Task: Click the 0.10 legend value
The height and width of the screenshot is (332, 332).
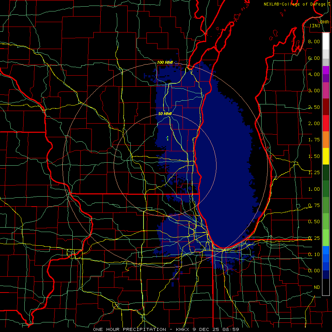Action: click(314, 255)
